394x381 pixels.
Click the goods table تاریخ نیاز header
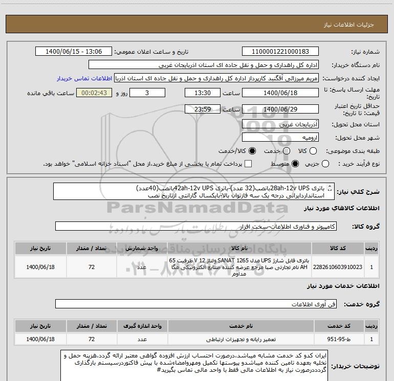(40, 249)
